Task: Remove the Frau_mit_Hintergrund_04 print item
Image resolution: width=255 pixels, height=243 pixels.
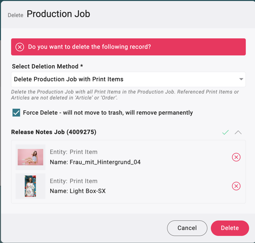Action: (x=236, y=157)
